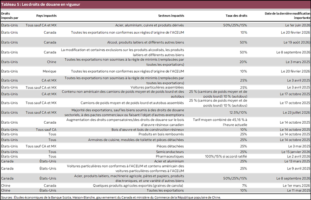The image size is (311, 200).
Task: Select the 'Tous sauf CA' country cell
Action: pos(46,130)
